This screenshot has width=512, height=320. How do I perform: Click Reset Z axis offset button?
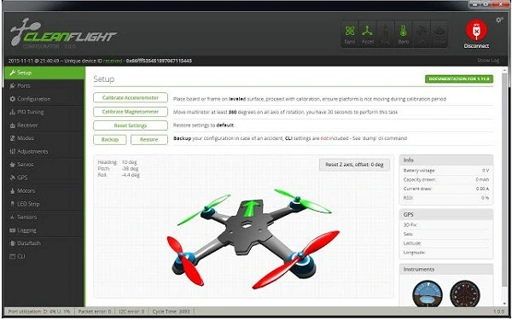pos(354,165)
